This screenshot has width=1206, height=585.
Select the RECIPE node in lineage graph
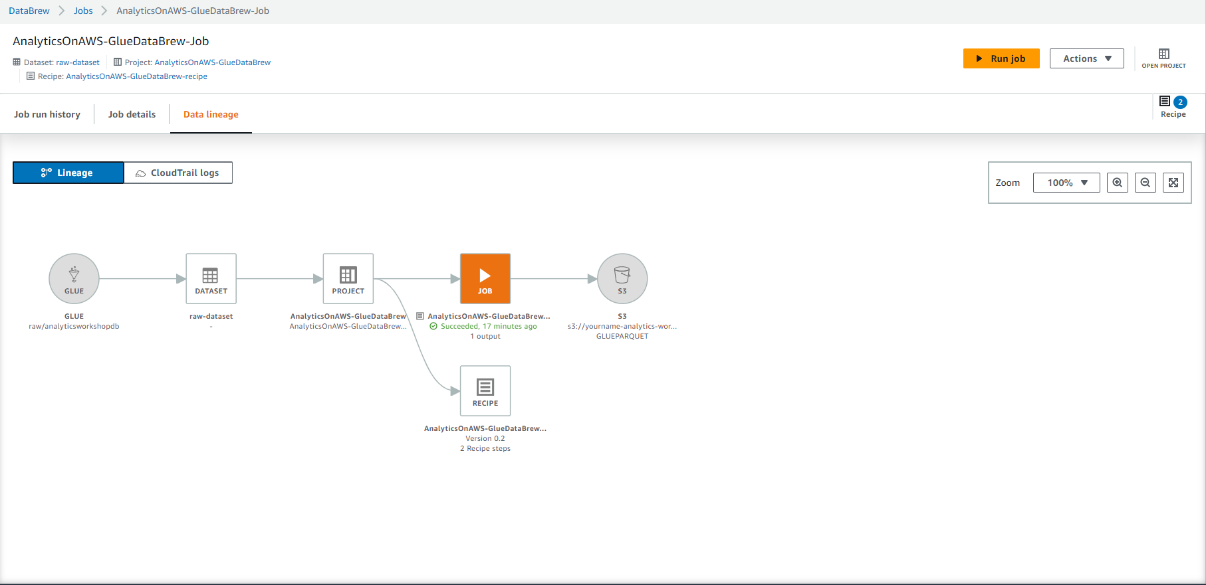[485, 390]
